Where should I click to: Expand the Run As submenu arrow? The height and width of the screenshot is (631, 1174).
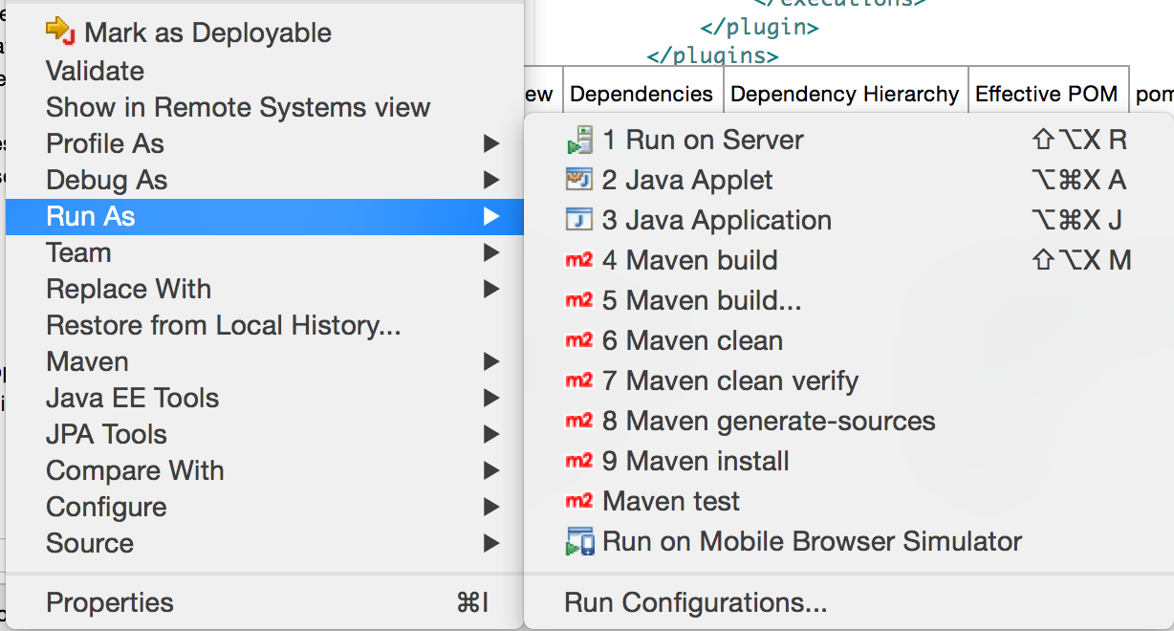491,217
